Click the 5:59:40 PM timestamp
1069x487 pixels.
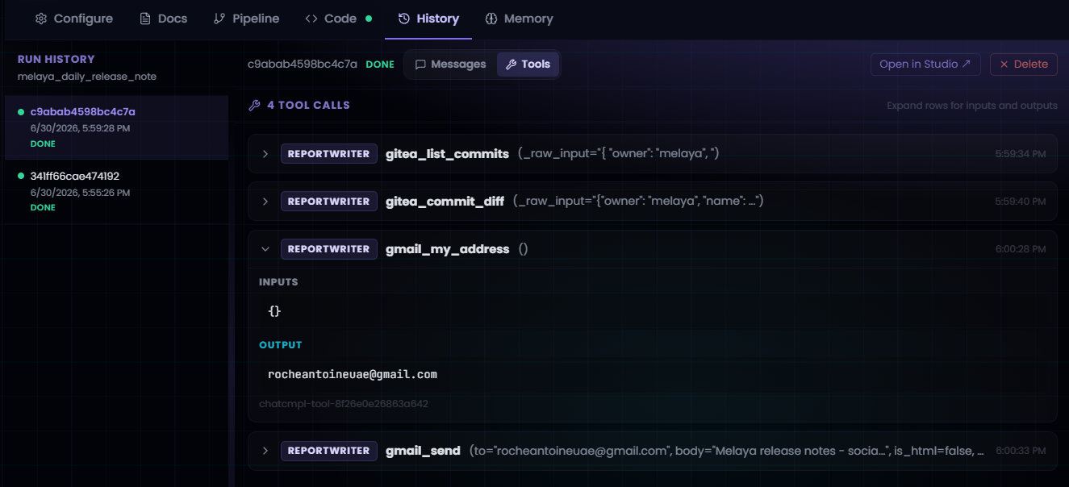click(1020, 201)
